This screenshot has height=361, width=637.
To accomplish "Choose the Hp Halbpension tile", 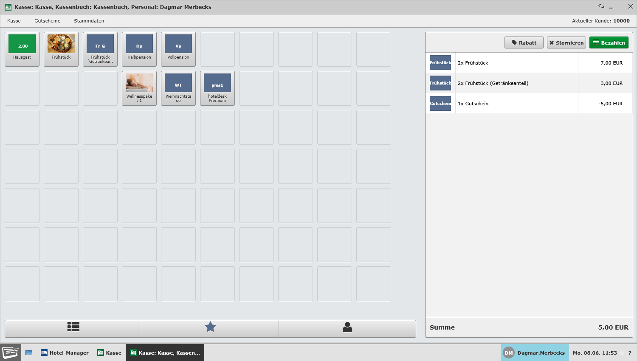I will pos(139,49).
